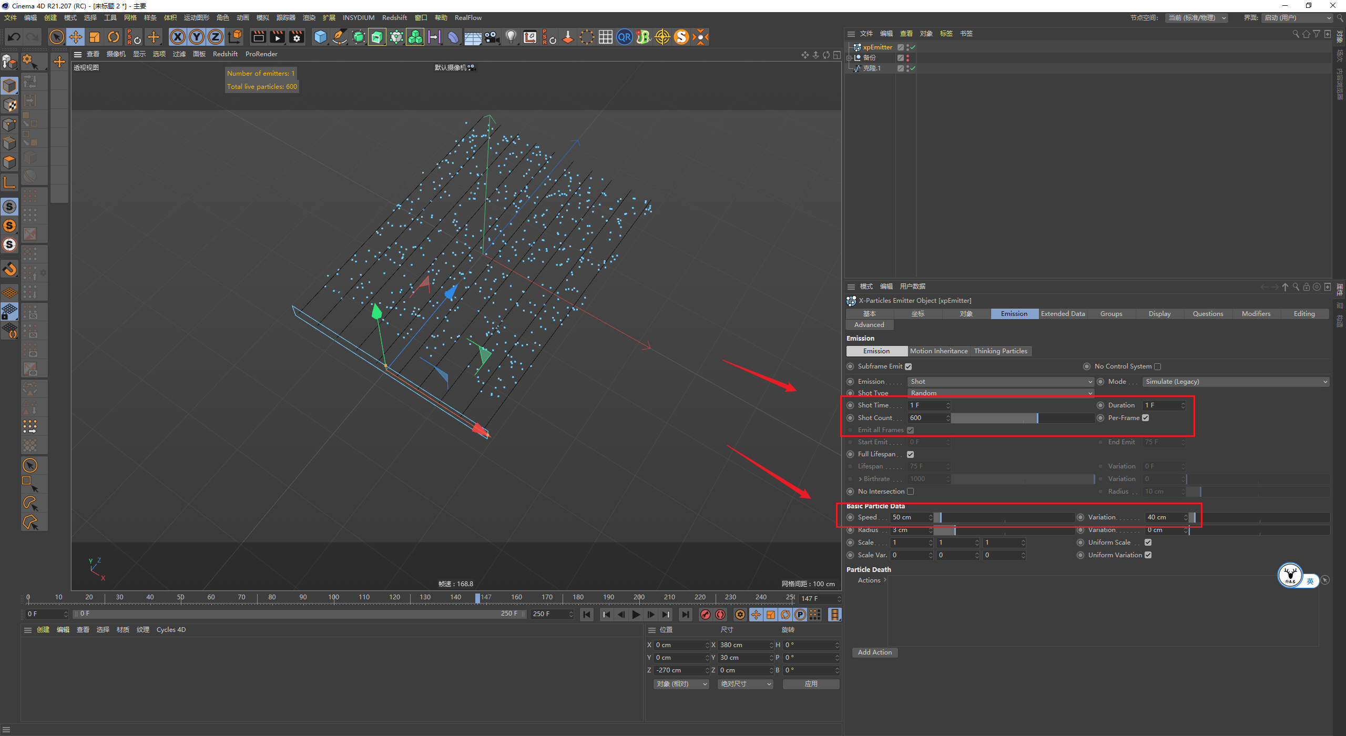Screen dimensions: 1346x736
Task: Enable the No Intersection checkbox
Action: pyautogui.click(x=911, y=492)
